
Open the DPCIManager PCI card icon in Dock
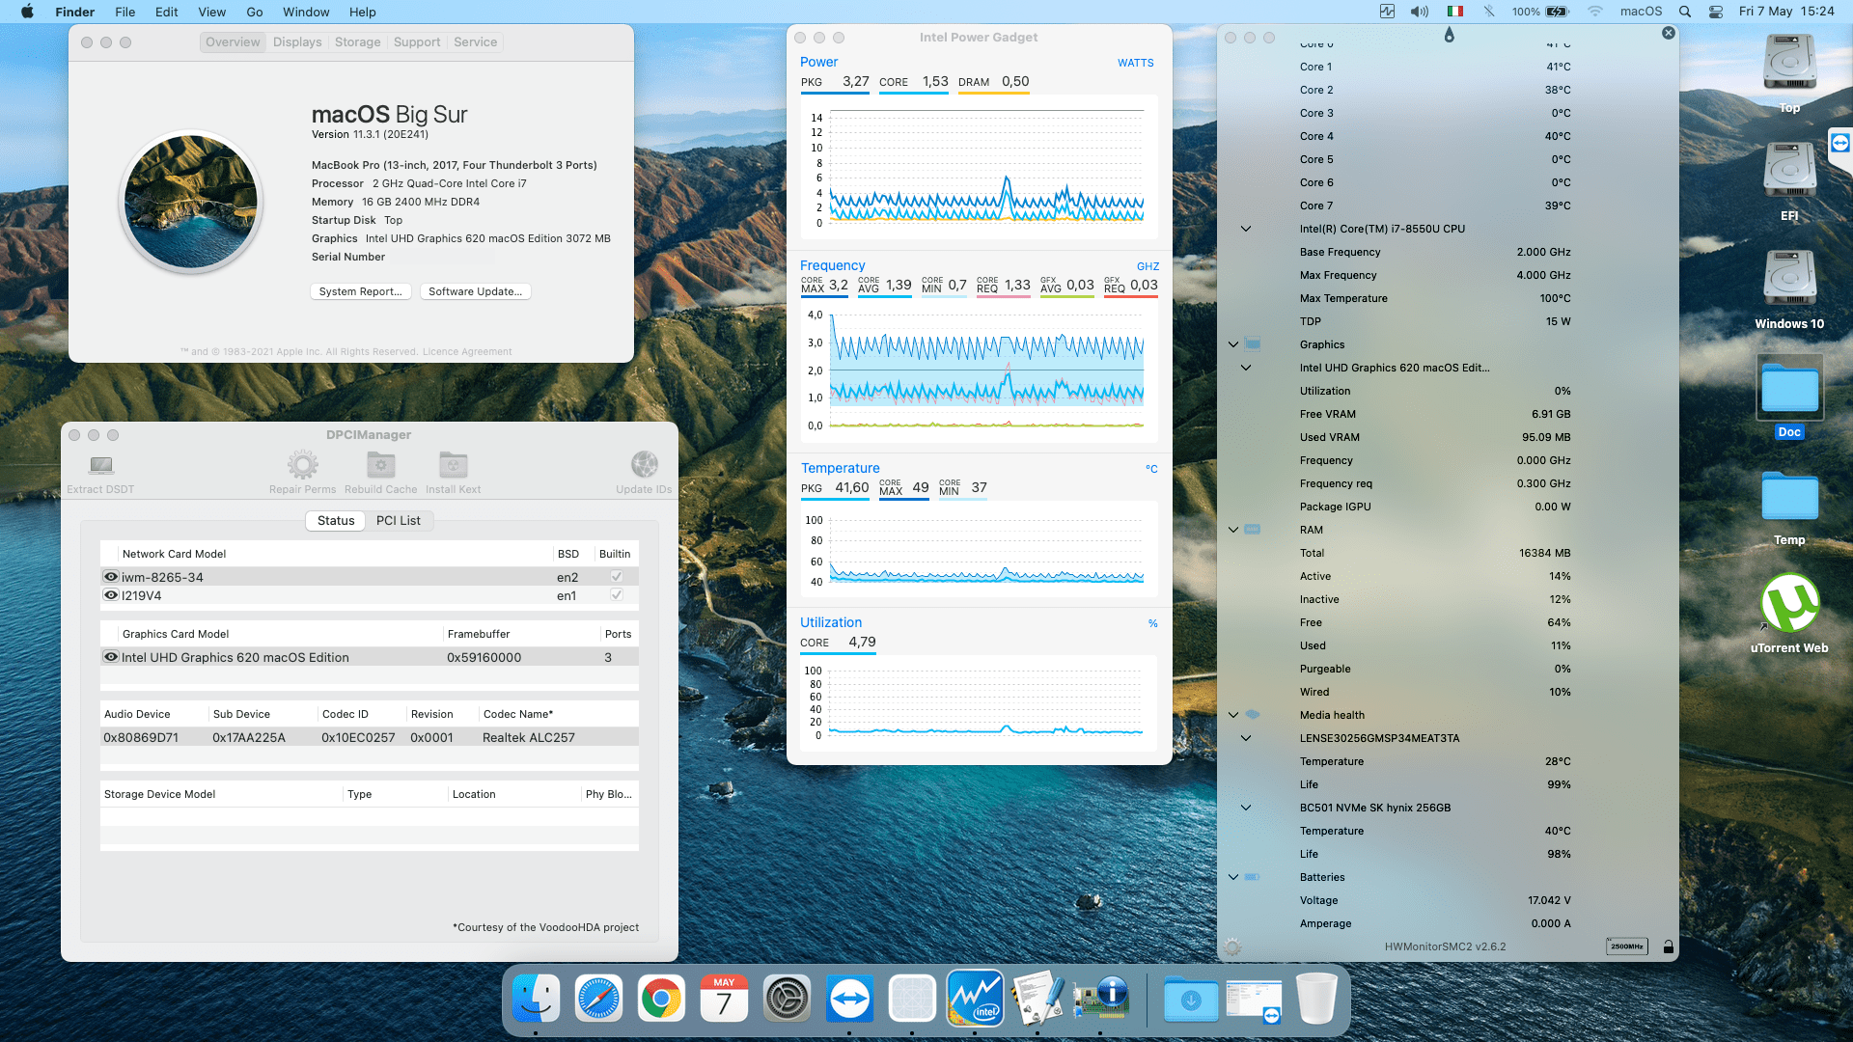(x=1100, y=999)
